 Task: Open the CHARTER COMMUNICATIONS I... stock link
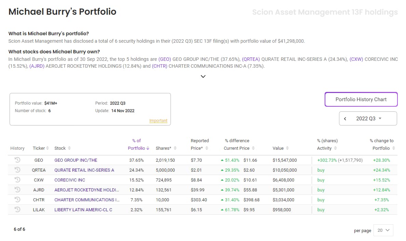pos(87,200)
